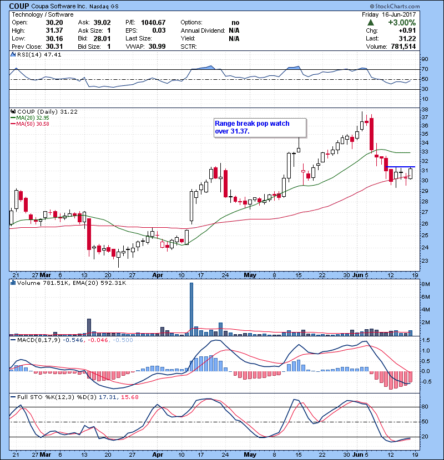
Task: Click the MACD legend line marker
Action: [13, 340]
